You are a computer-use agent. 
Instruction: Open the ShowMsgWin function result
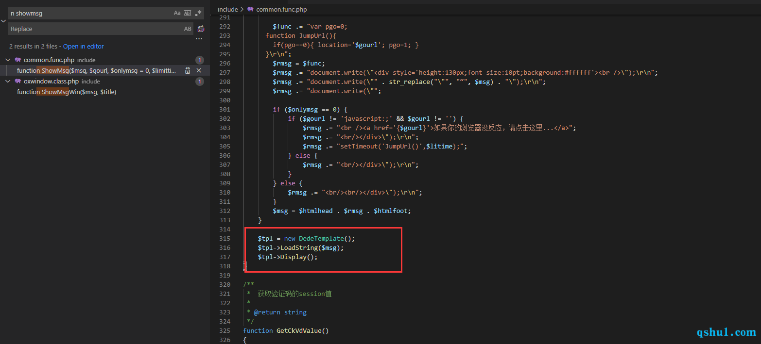pos(67,92)
